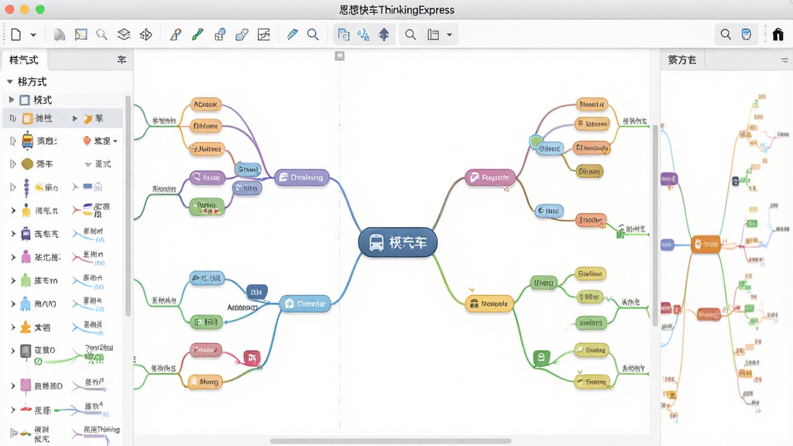Select the green brush tool

(x=197, y=34)
